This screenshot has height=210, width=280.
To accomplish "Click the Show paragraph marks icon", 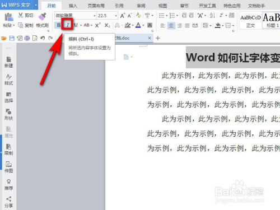I will point(222,15).
